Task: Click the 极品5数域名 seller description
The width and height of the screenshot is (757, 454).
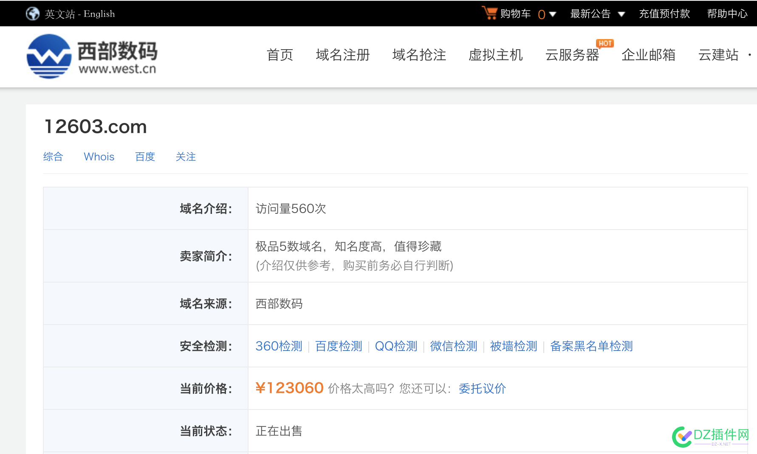Action: point(348,247)
